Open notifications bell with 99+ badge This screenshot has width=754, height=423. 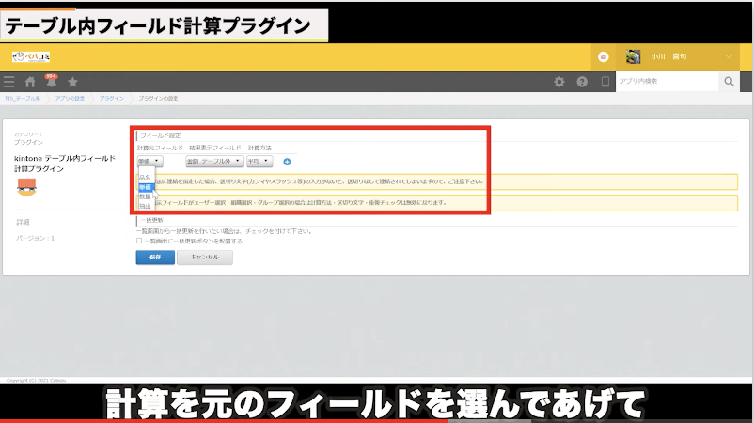pos(51,82)
